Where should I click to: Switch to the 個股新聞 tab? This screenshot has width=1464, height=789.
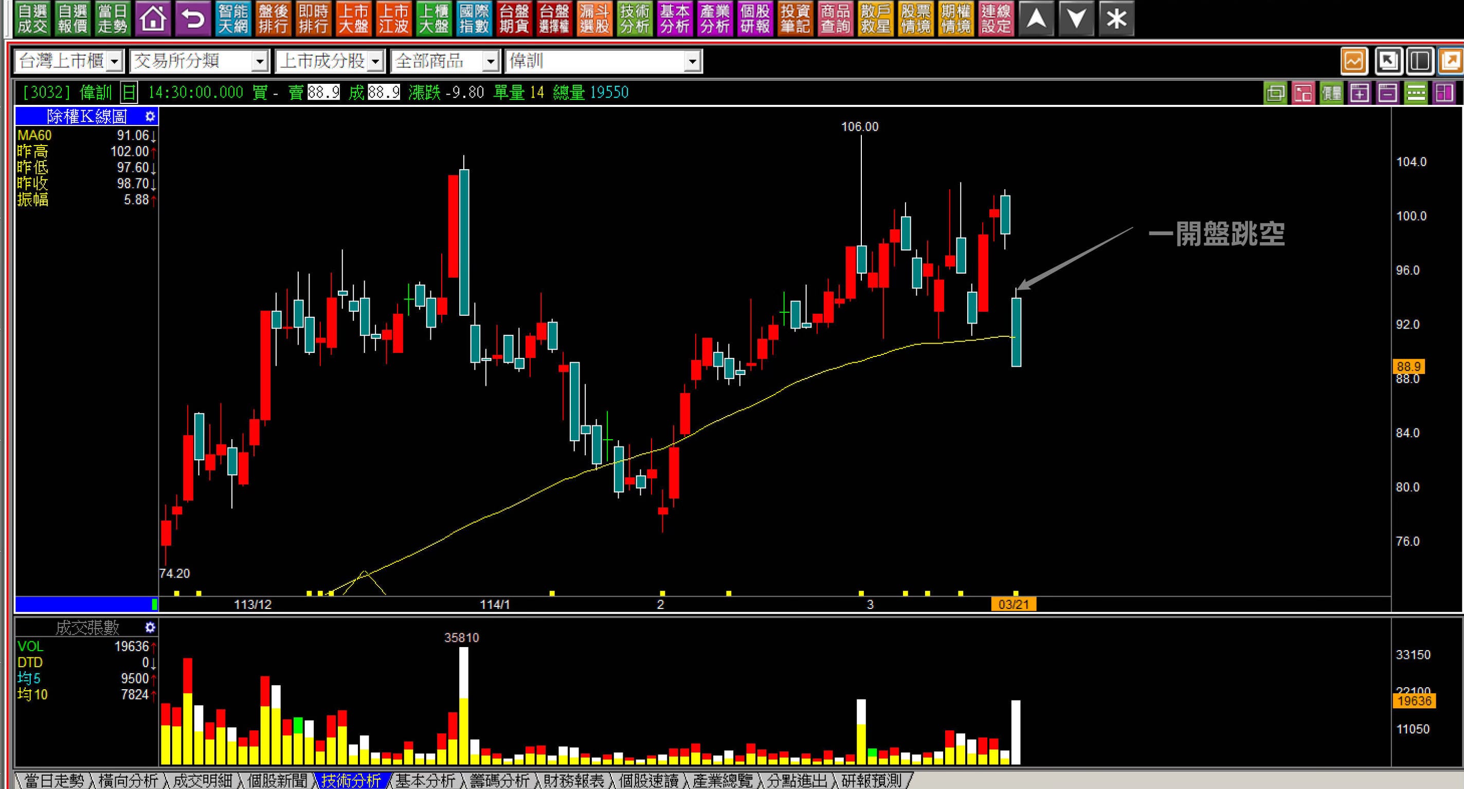(277, 781)
